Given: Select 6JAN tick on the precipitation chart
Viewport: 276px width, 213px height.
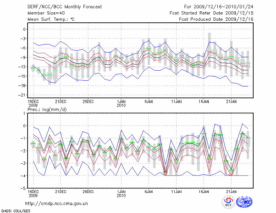Looking at the screenshot, I should [x=149, y=191].
